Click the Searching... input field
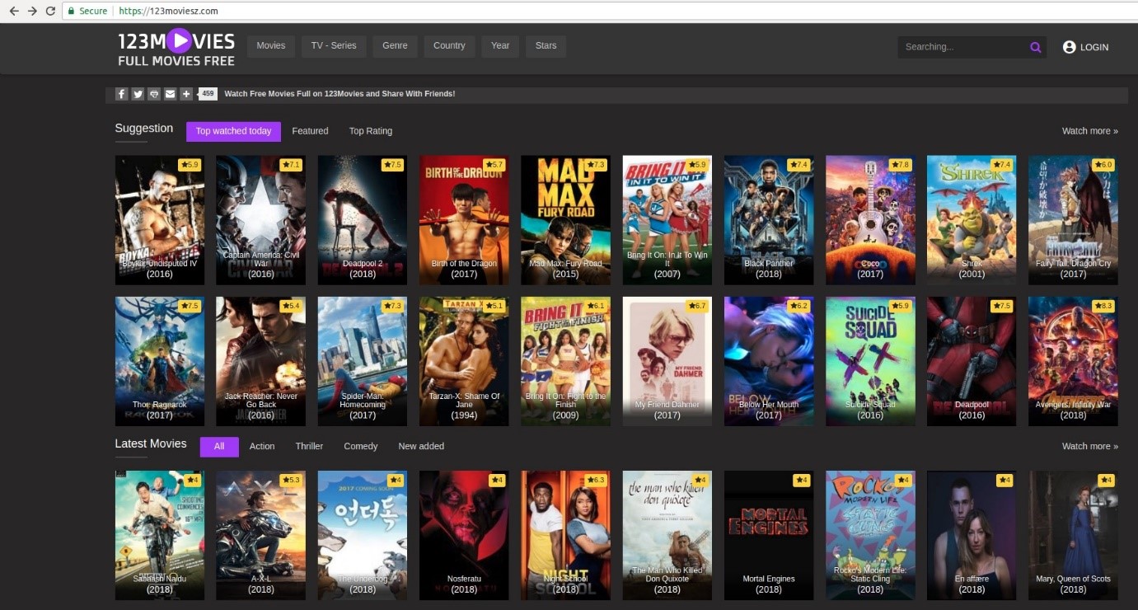Screen dimensions: 1138x610 [x=962, y=47]
